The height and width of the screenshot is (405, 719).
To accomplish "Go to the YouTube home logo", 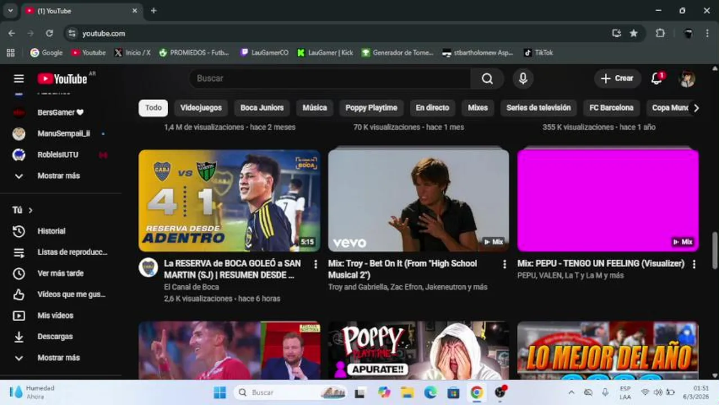I will 62,79.
